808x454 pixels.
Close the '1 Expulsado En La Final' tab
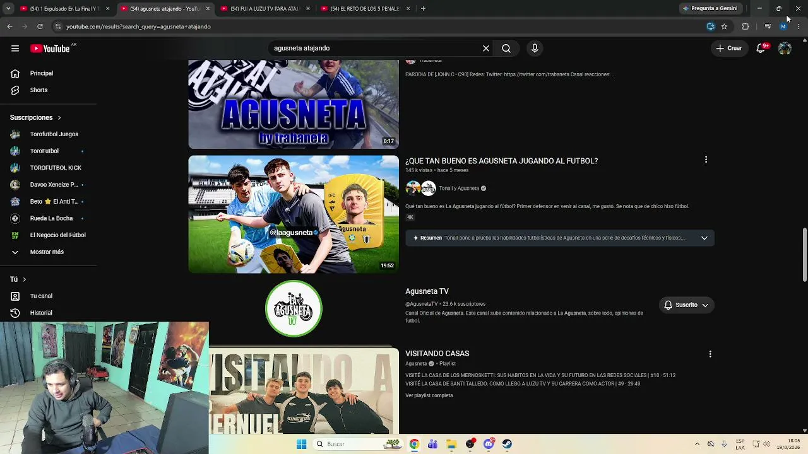coord(108,9)
